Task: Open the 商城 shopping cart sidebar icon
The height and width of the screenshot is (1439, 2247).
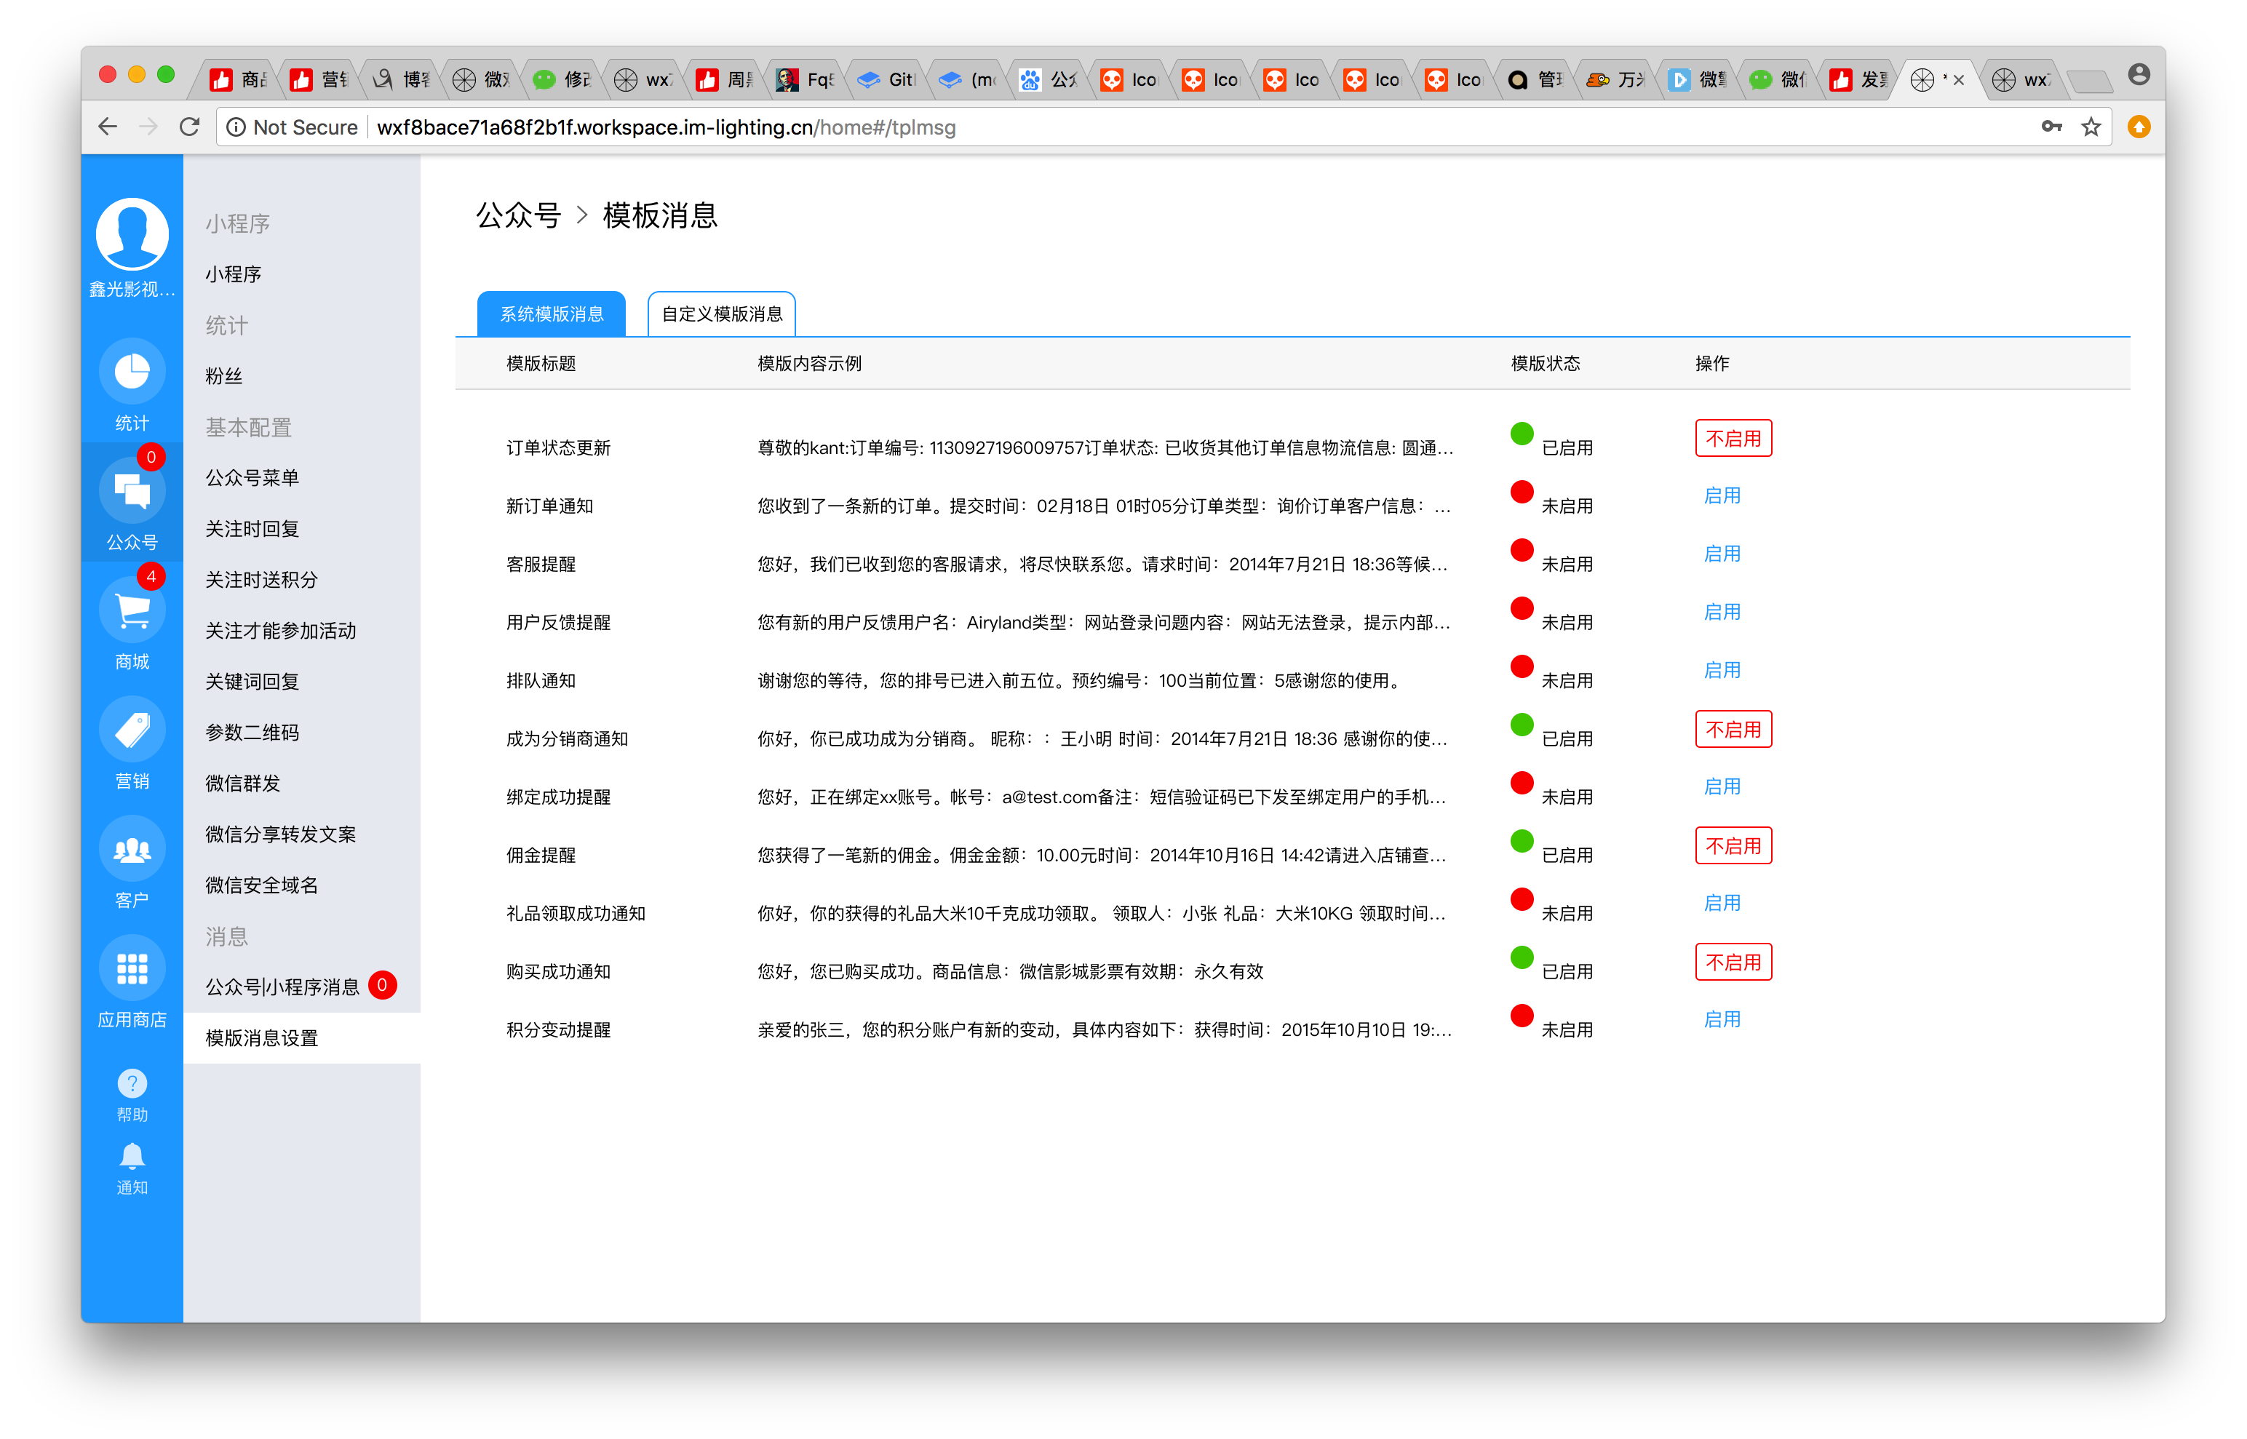Action: coord(132,611)
